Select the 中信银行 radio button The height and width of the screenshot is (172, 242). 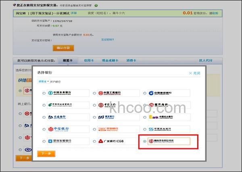point(44,129)
